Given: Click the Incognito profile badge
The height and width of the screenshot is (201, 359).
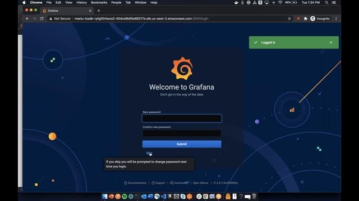Looking at the screenshot, I should pyautogui.click(x=320, y=18).
